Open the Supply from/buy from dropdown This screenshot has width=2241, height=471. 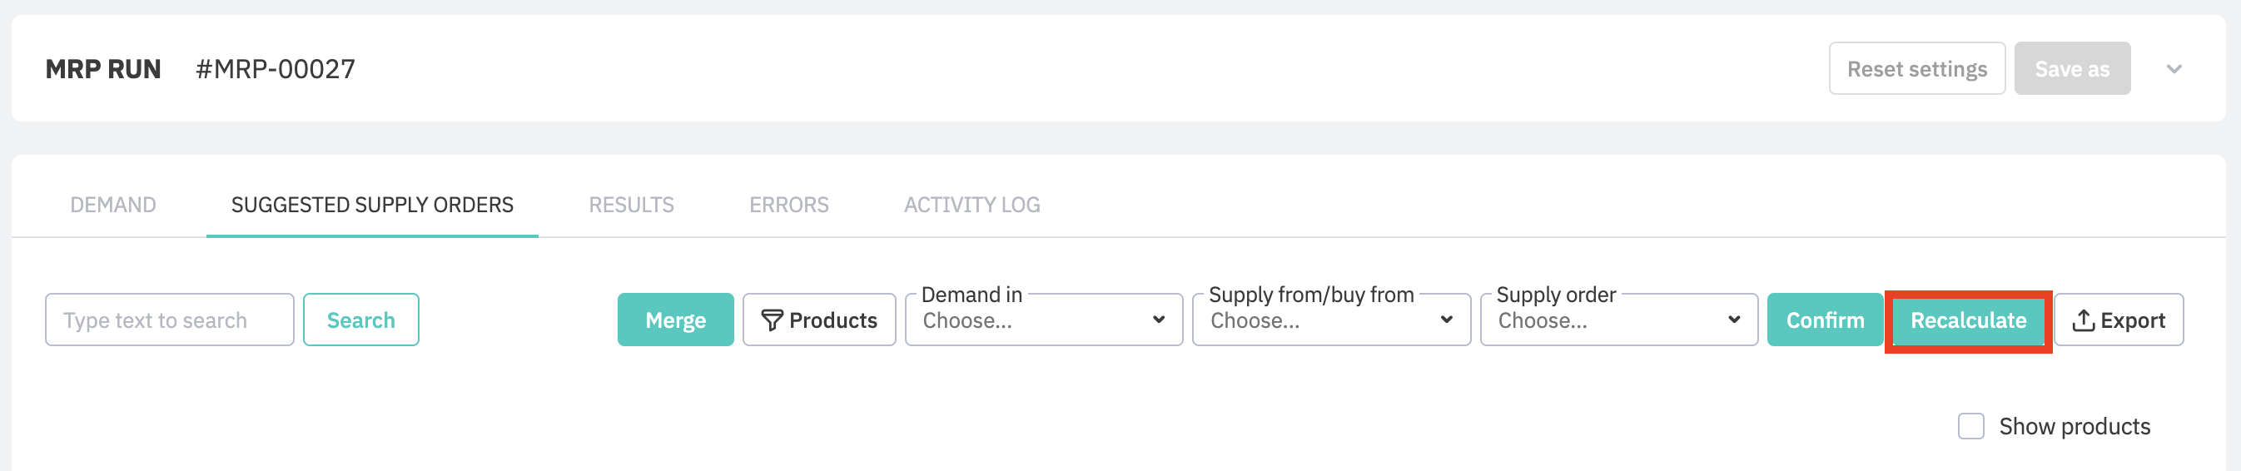[1330, 320]
